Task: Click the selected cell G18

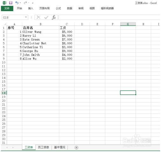Action: (128, 93)
